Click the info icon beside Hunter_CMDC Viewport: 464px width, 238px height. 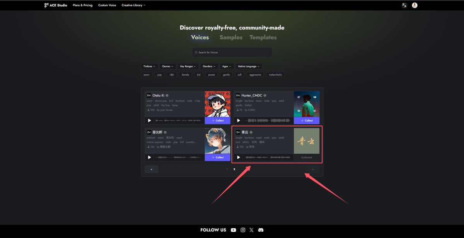pyautogui.click(x=265, y=95)
